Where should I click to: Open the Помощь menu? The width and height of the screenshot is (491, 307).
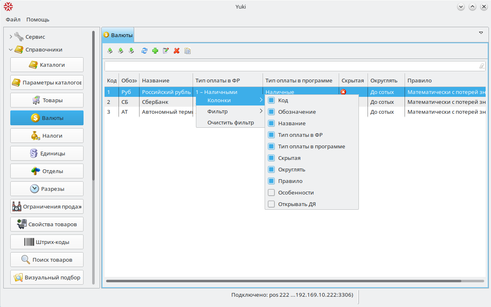pos(38,19)
